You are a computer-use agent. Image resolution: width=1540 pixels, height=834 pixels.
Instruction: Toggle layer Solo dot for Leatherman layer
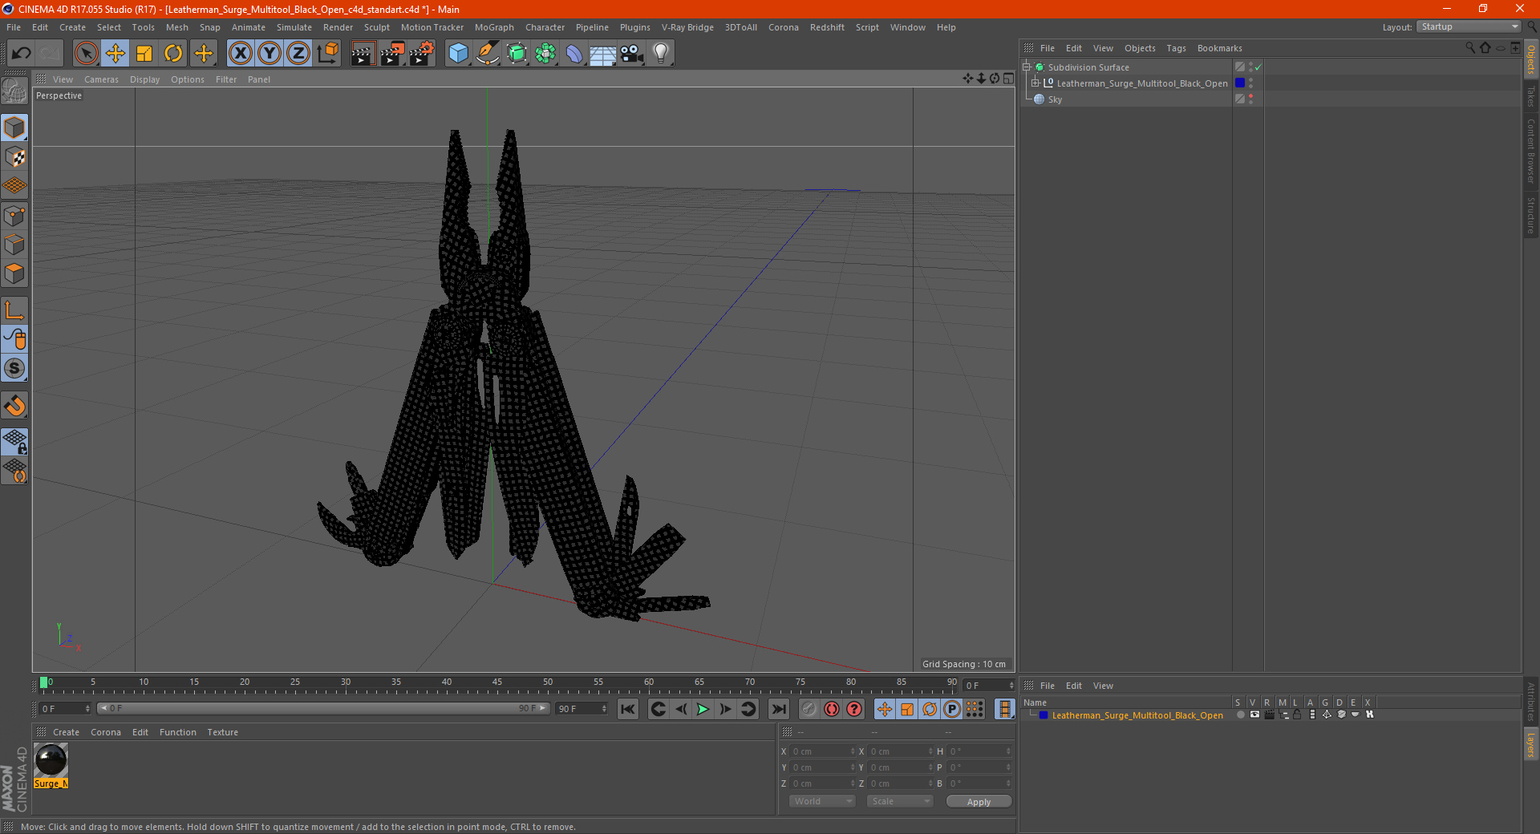pos(1240,715)
